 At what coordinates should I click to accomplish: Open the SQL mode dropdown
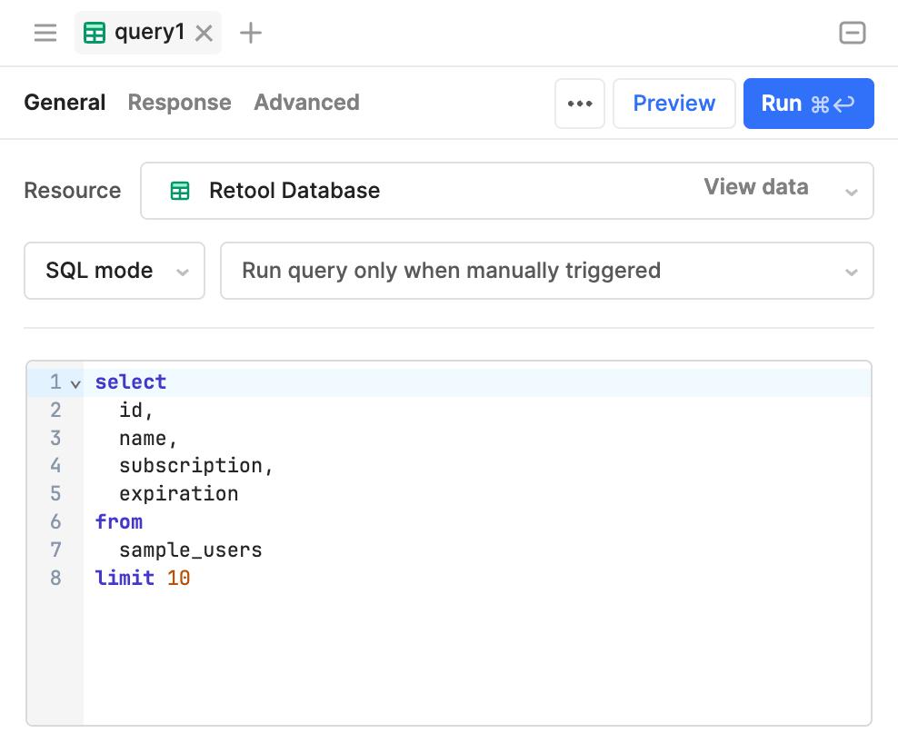click(x=114, y=271)
